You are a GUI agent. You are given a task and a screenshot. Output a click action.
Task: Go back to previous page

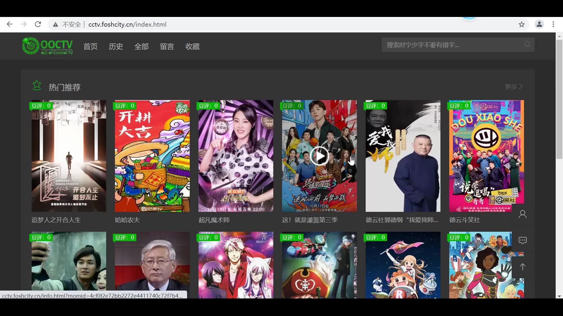tap(10, 24)
